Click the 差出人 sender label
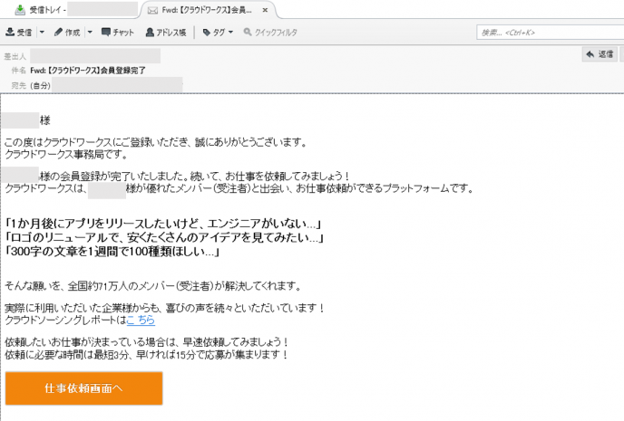624x421 pixels. 15,56
